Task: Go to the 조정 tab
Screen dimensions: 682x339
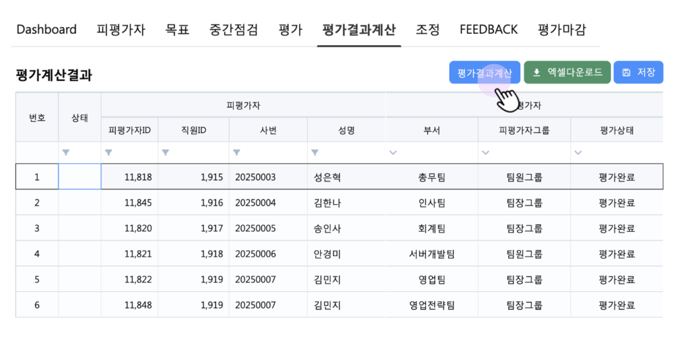Action: 428,30
